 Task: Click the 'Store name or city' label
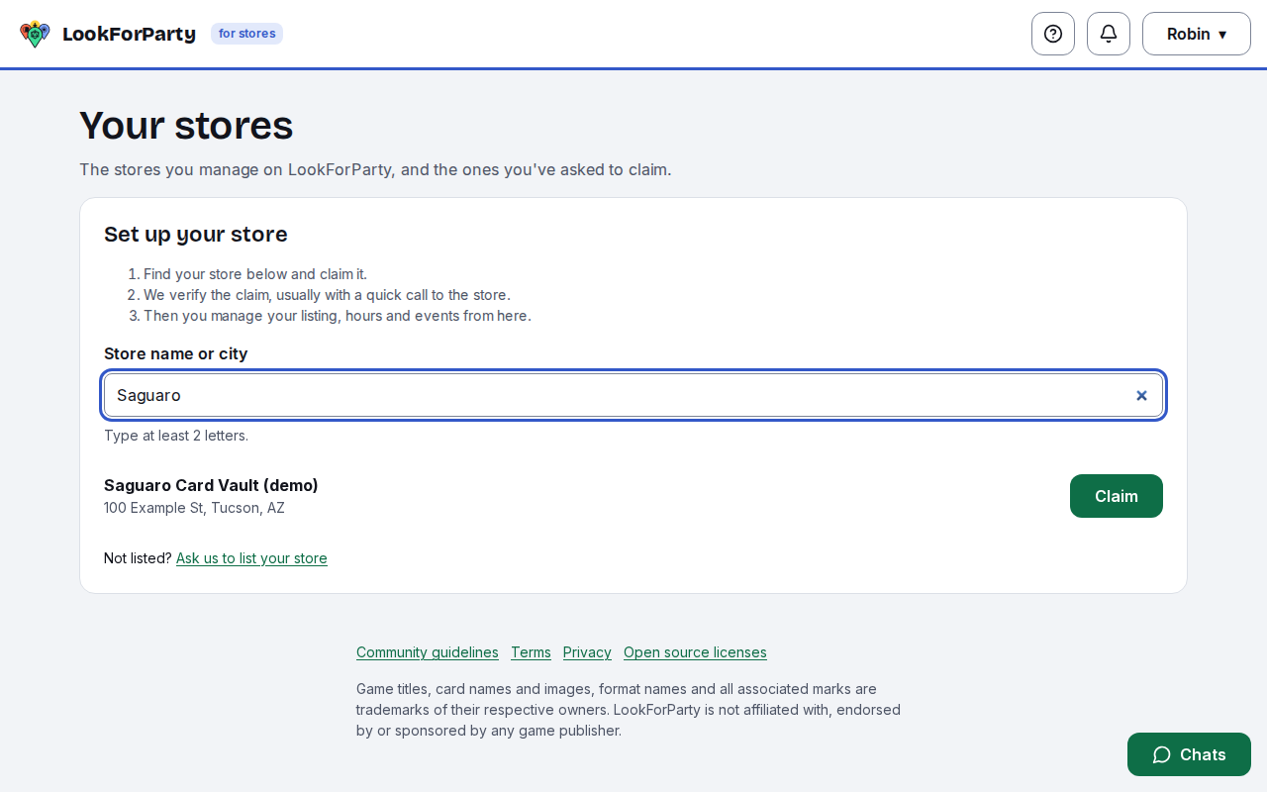tap(176, 353)
